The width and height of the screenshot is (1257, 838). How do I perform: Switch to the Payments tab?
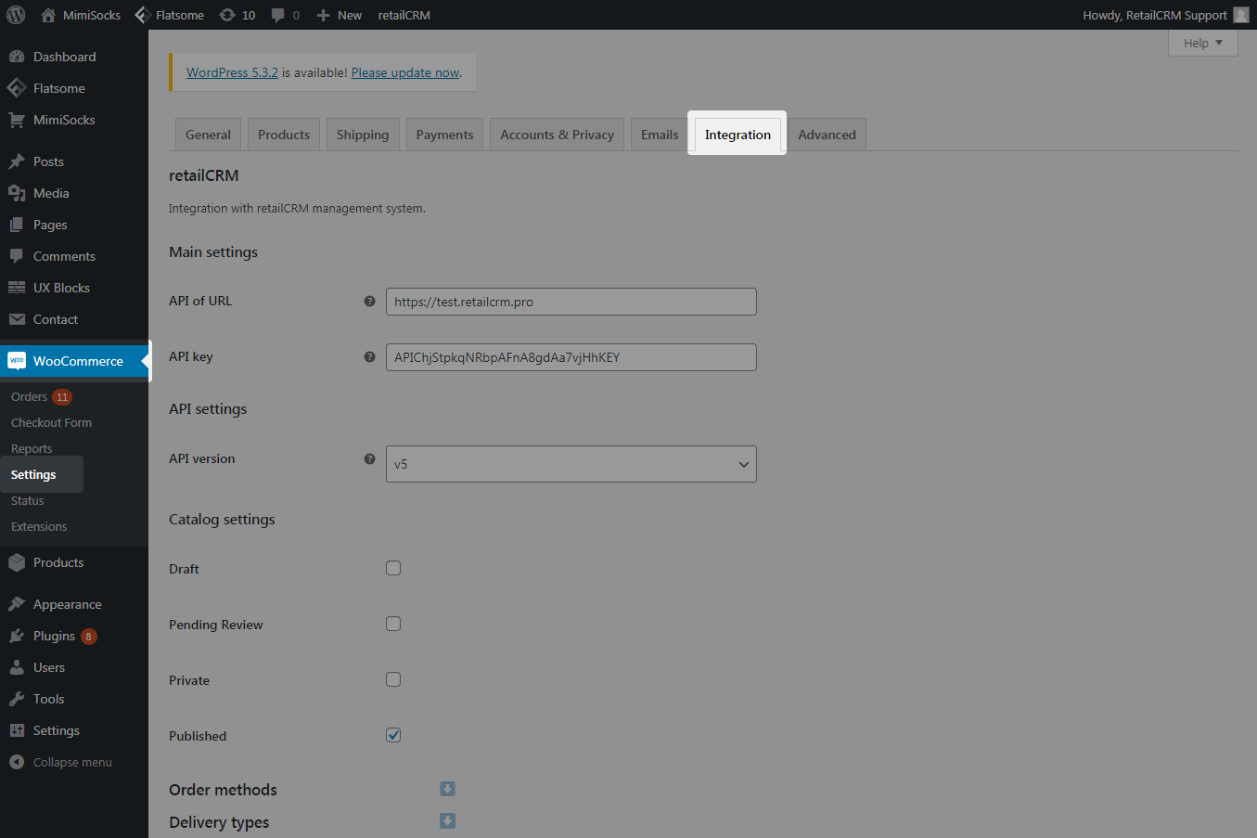pyautogui.click(x=444, y=135)
